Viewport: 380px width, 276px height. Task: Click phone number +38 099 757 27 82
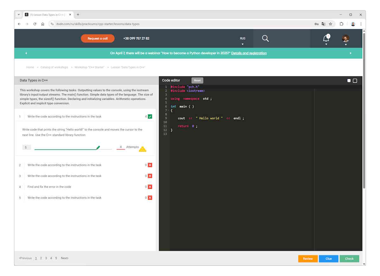(x=136, y=38)
